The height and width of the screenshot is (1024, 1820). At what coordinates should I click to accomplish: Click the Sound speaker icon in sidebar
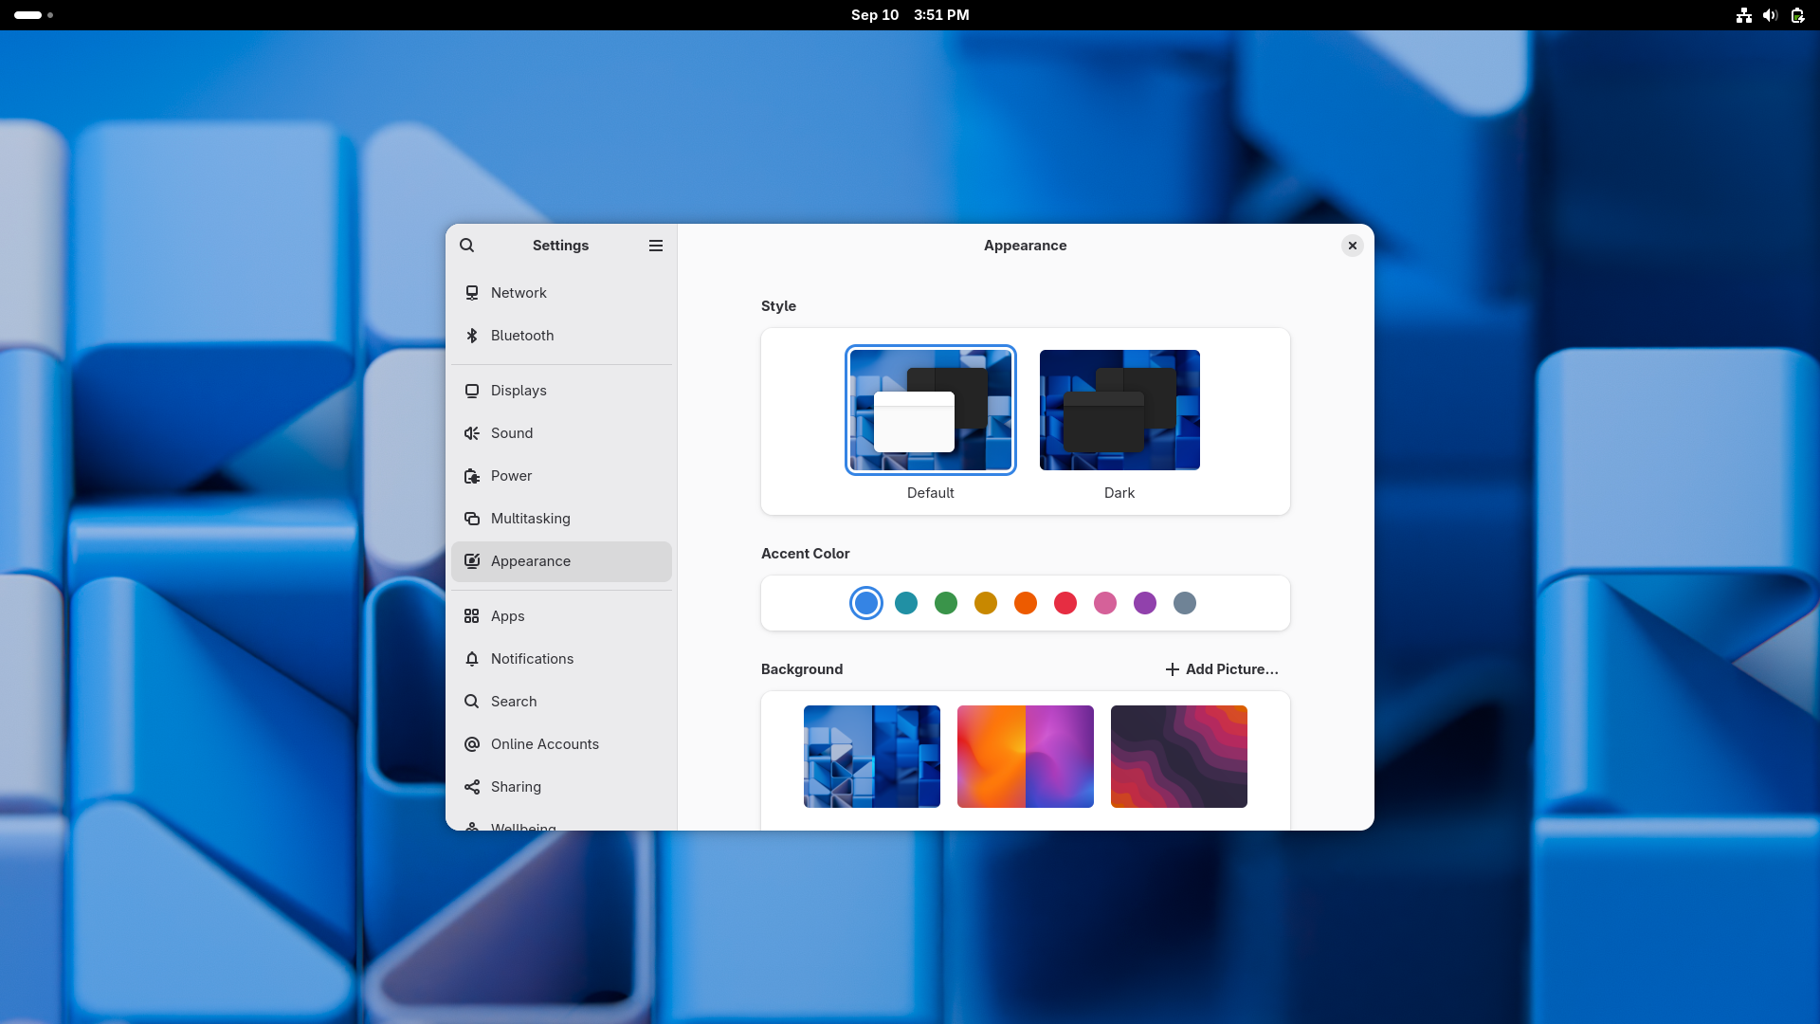coord(472,433)
